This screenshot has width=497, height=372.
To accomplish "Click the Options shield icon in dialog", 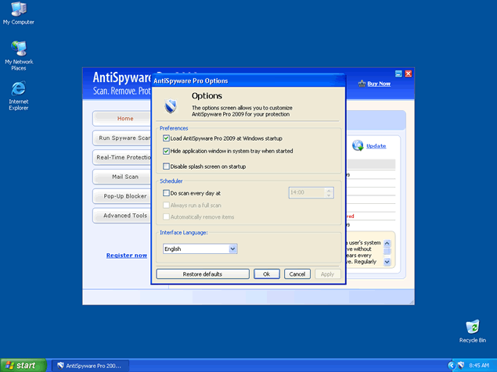I will point(171,106).
